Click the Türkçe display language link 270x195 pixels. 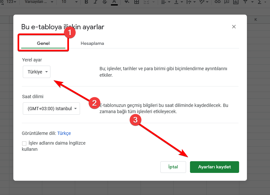(64, 133)
